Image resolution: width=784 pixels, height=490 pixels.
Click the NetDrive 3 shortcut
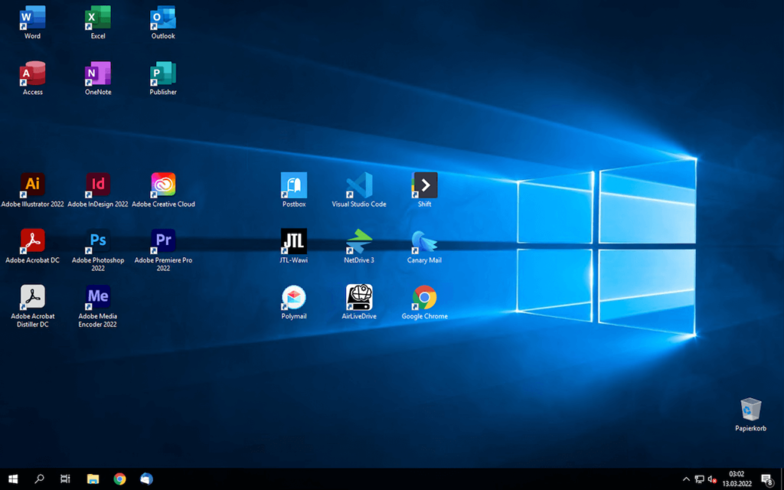point(359,246)
